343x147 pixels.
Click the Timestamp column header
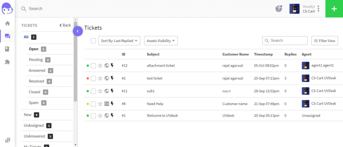pyautogui.click(x=263, y=54)
